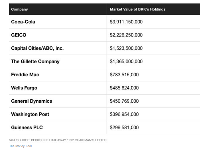Select the Washington Post cell
Viewport: 219px width, 154px height.
pos(30,114)
